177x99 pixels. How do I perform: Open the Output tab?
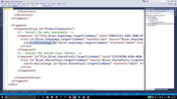click(x=32, y=92)
